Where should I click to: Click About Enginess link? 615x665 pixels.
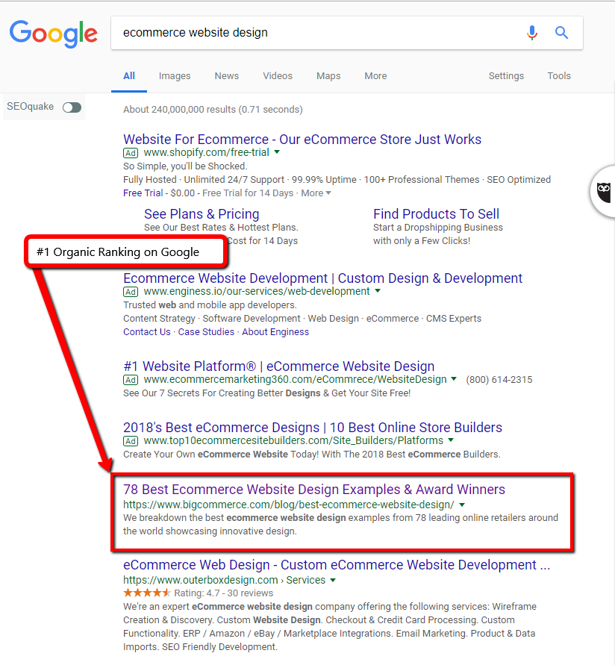[x=275, y=331]
